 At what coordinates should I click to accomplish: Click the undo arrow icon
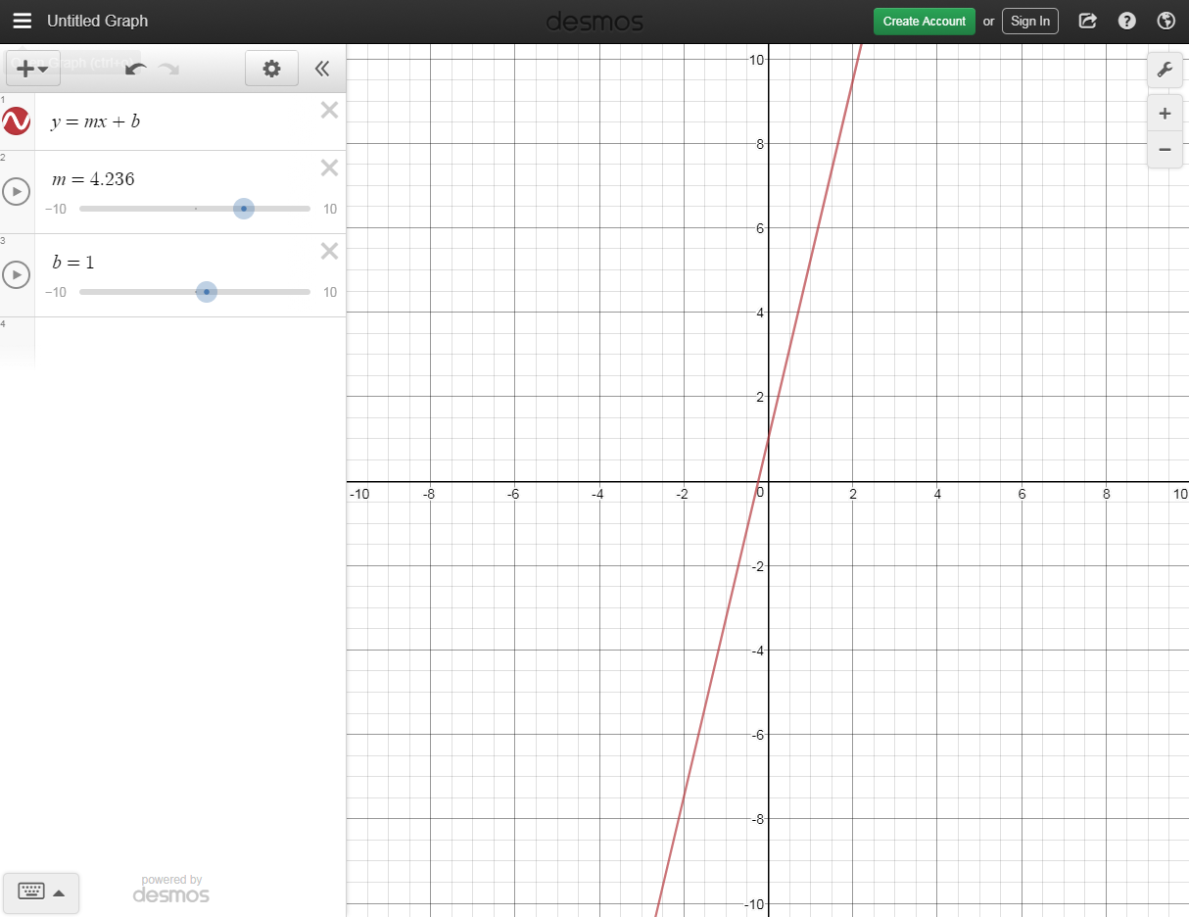pyautogui.click(x=136, y=69)
